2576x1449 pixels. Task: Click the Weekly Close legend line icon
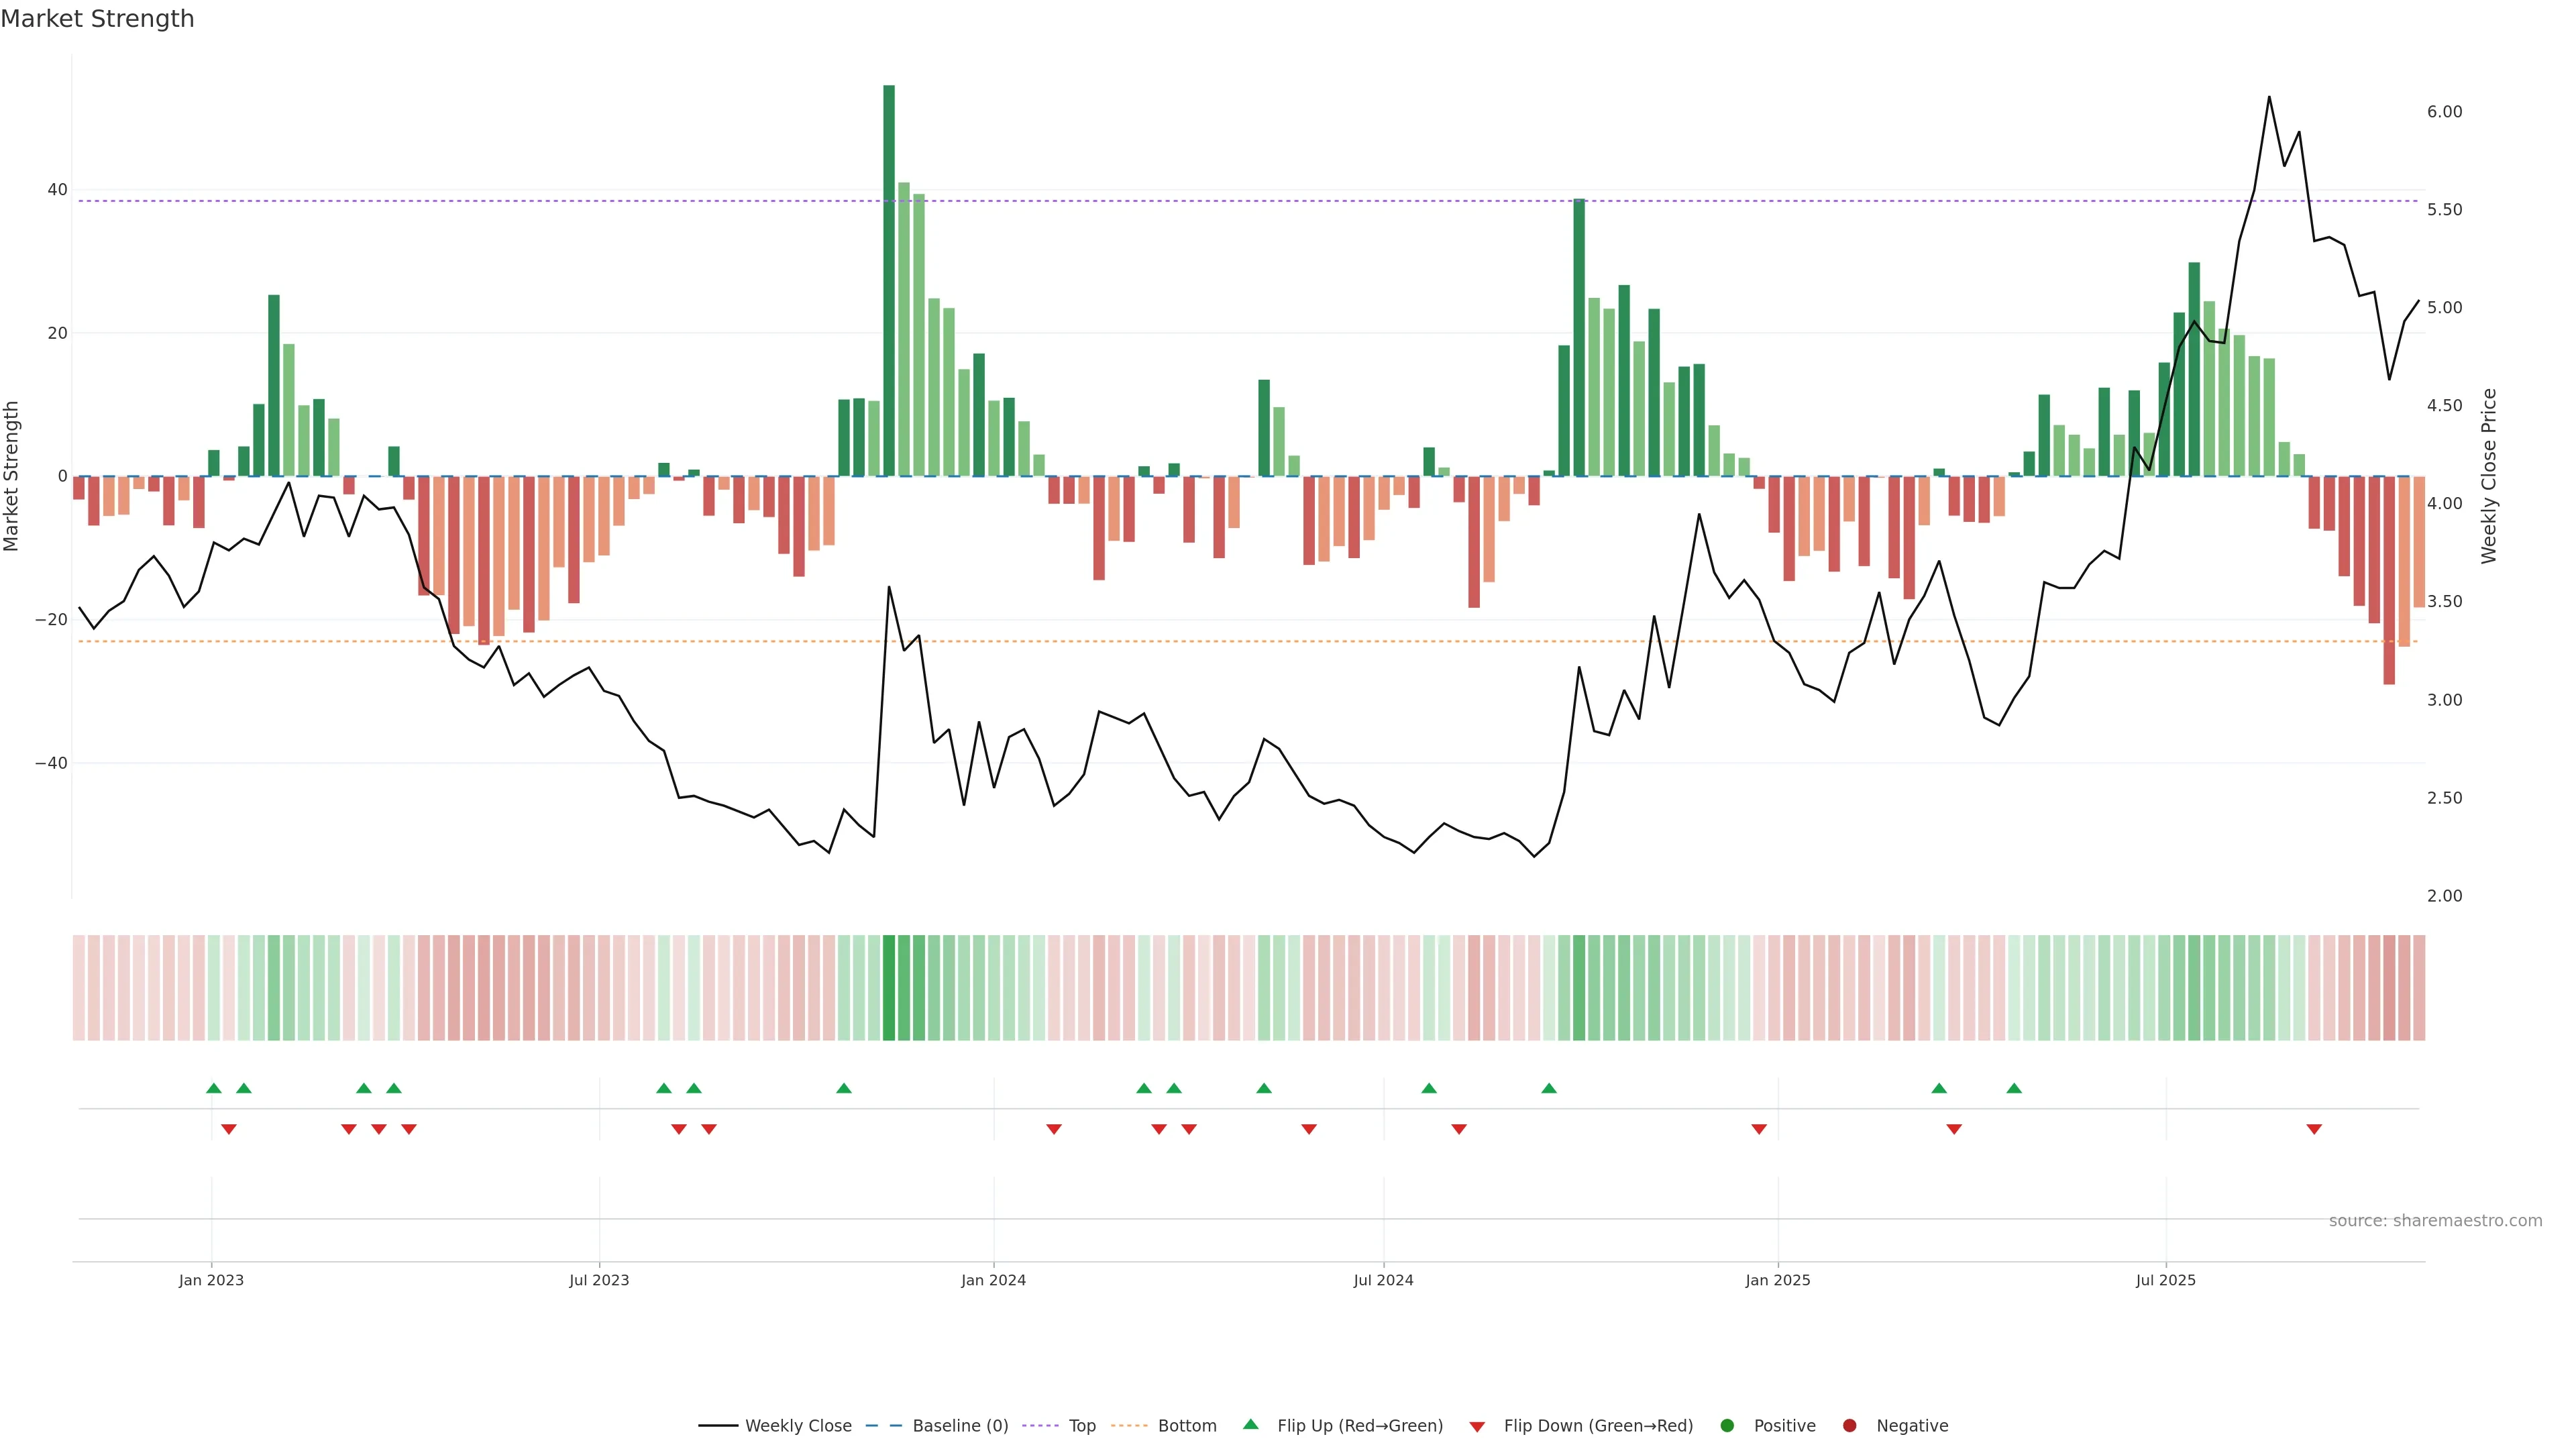coord(718,1426)
